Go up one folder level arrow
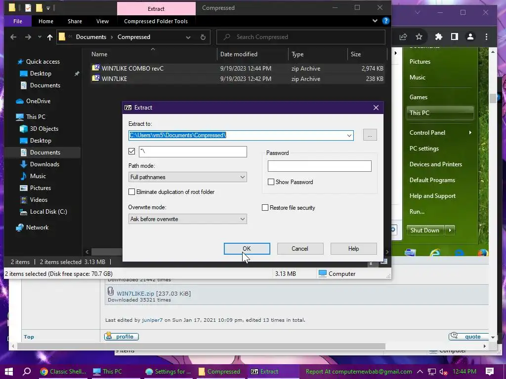506x379 pixels. 50,37
